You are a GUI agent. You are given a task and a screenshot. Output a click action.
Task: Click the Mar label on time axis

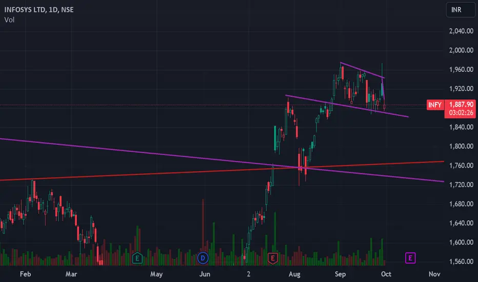click(71, 274)
